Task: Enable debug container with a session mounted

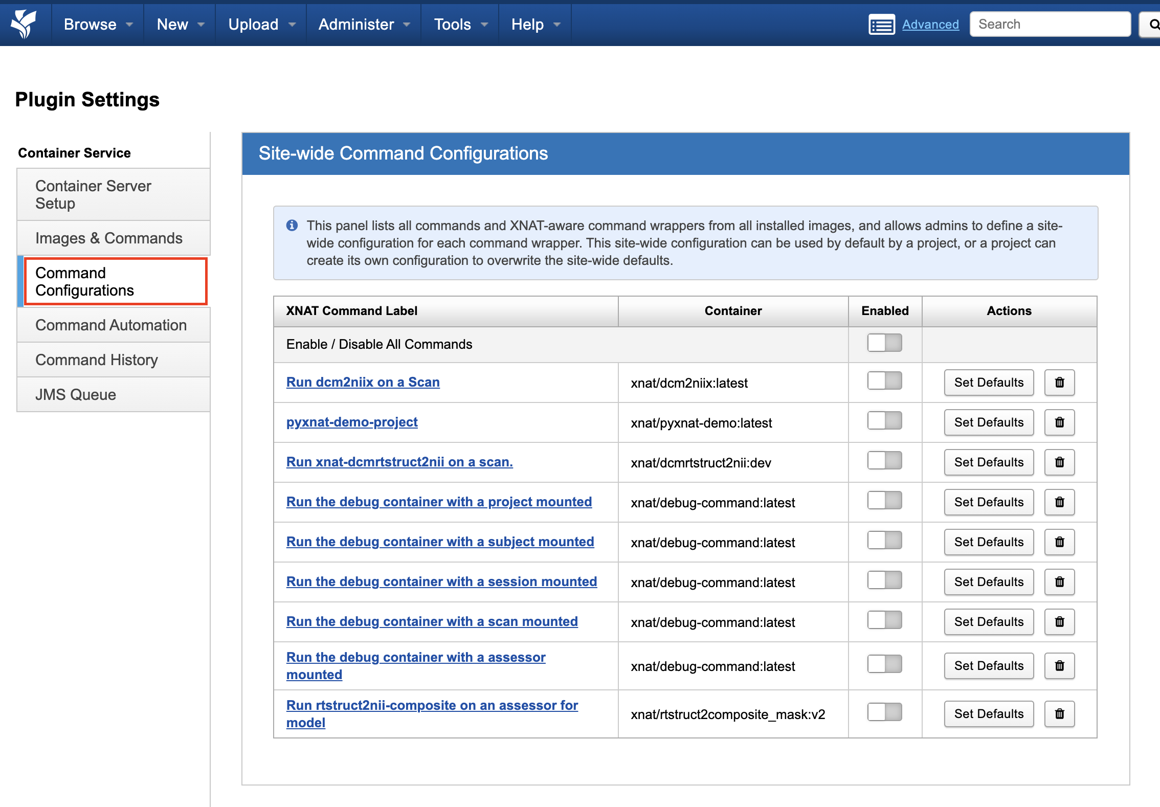Action: tap(885, 580)
